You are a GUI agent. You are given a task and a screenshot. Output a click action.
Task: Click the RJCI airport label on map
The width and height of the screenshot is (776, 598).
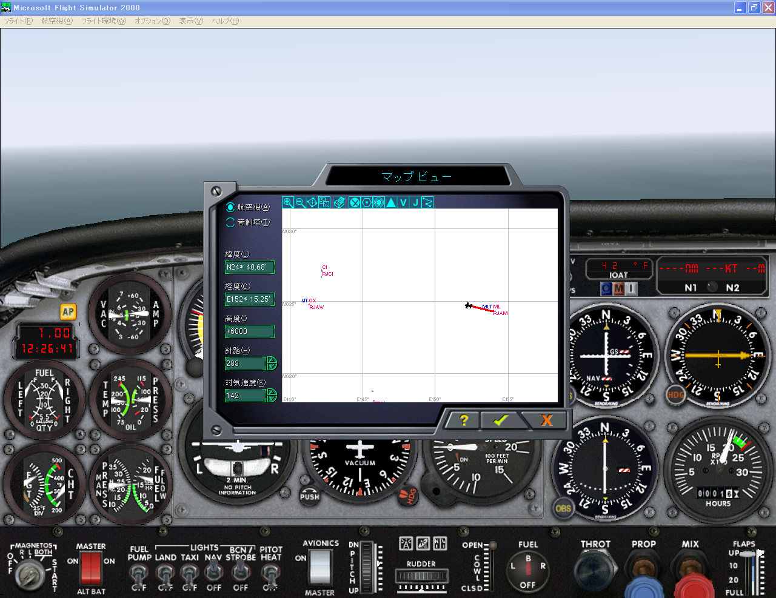[x=327, y=274]
